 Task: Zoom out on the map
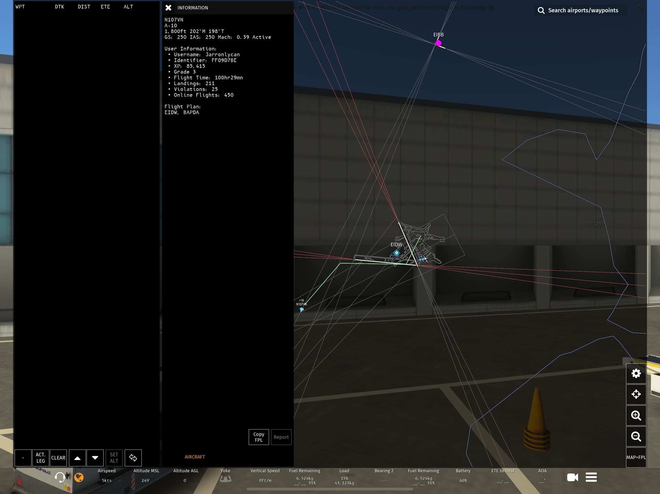(x=636, y=436)
